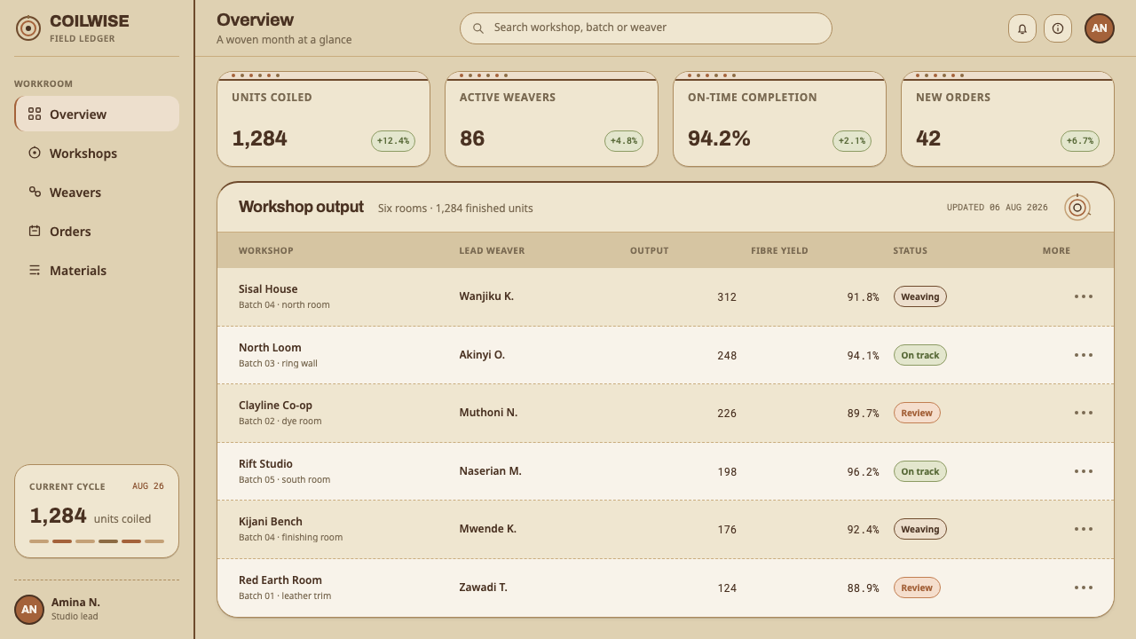This screenshot has width=1136, height=639.
Task: Open more options for North Loom
Action: click(1084, 355)
